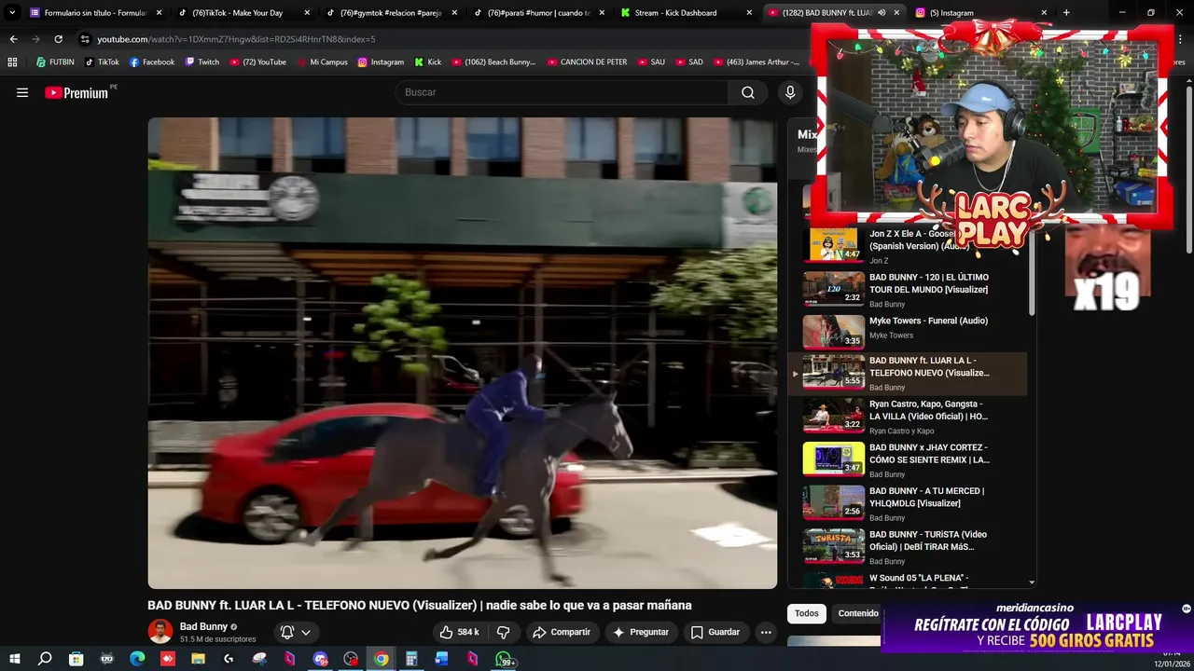Save video with the Guardar button

point(715,632)
